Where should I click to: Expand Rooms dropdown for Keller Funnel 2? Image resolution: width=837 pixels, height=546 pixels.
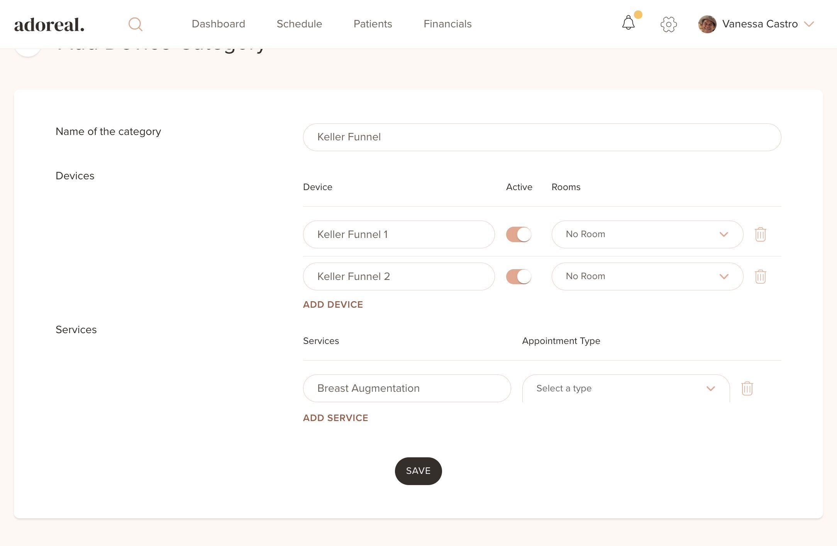point(647,276)
